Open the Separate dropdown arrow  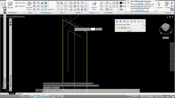55,10
